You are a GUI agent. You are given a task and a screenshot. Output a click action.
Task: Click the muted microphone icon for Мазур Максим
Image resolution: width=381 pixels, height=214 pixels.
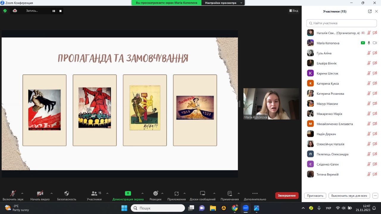pyautogui.click(x=369, y=104)
